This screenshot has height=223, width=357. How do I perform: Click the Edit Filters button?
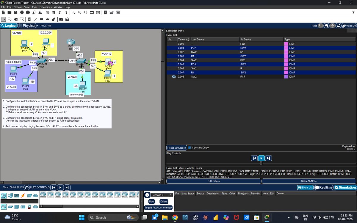(213, 181)
